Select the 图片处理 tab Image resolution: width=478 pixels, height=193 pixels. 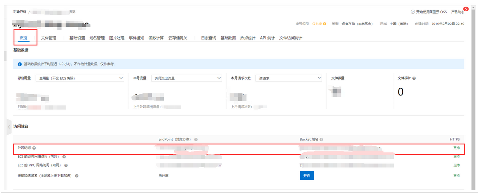click(x=117, y=38)
